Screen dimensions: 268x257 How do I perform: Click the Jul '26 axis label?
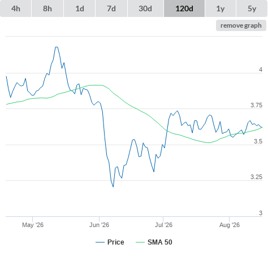click(163, 225)
